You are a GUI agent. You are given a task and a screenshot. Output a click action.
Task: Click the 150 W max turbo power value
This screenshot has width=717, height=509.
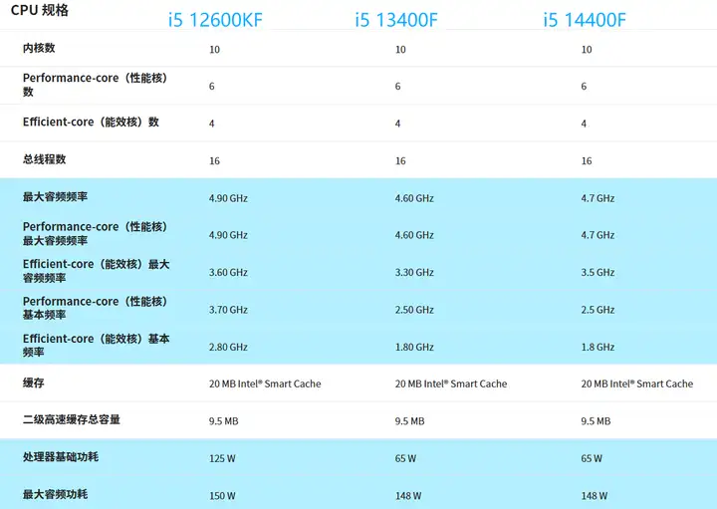pyautogui.click(x=222, y=496)
